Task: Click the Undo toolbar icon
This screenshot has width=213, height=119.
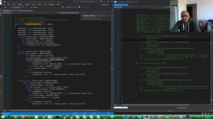Action: [23, 7]
